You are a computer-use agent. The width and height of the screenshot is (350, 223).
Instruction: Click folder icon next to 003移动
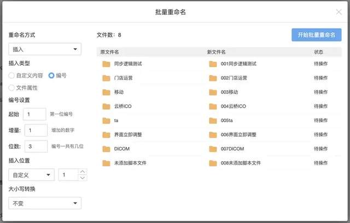pyautogui.click(x=213, y=92)
